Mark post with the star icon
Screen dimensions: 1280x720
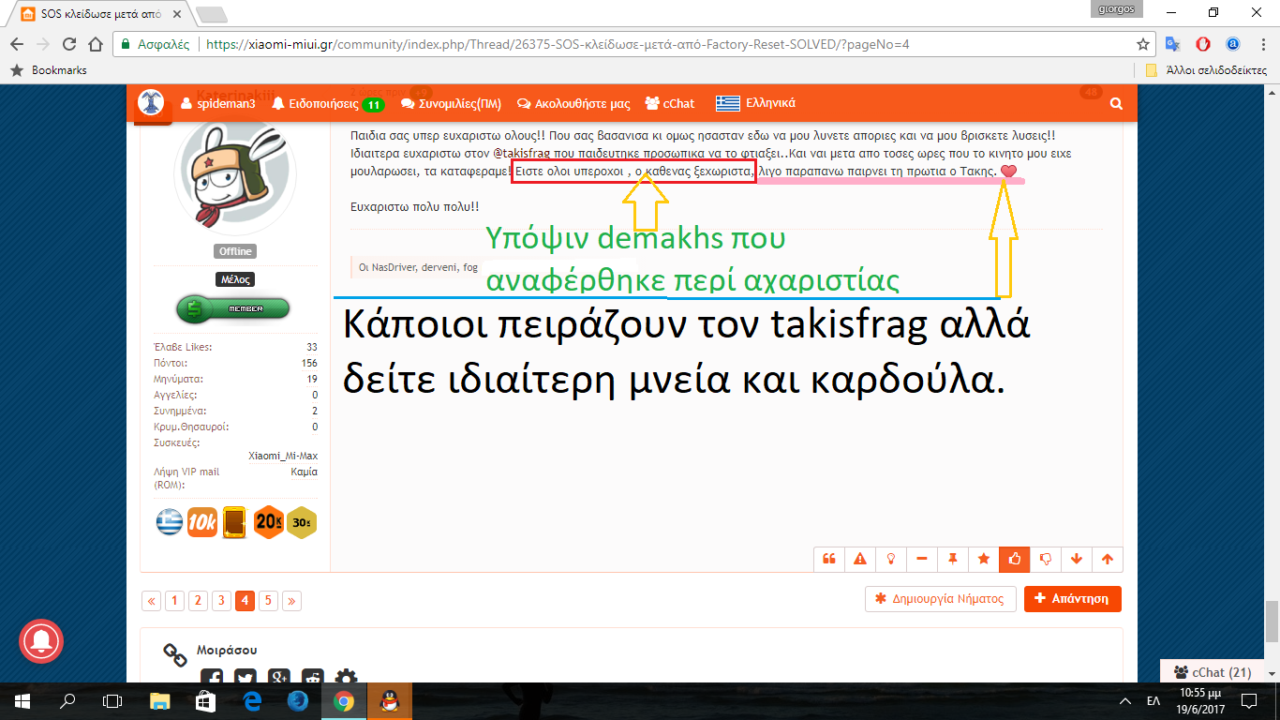[x=984, y=559]
